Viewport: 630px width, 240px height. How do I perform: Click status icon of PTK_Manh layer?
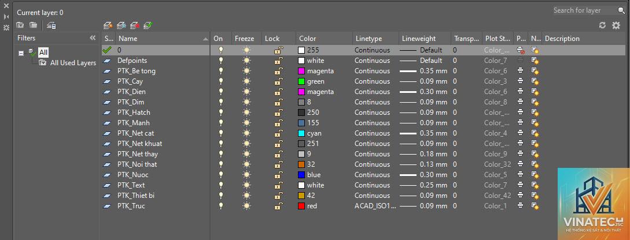point(107,123)
